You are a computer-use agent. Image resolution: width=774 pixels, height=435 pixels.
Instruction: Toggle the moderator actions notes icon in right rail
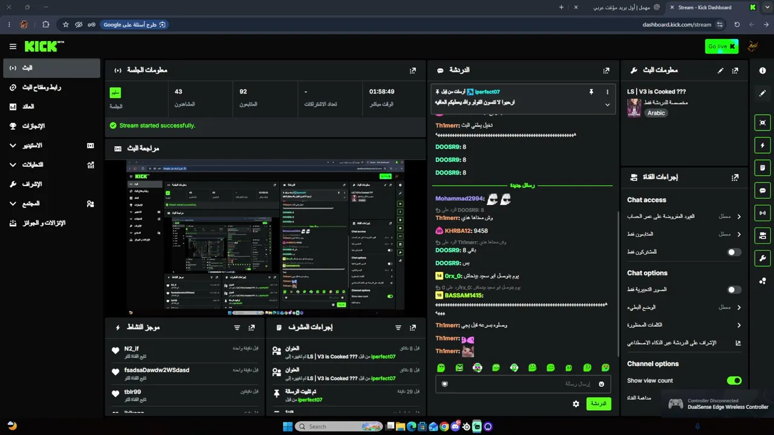[763, 167]
